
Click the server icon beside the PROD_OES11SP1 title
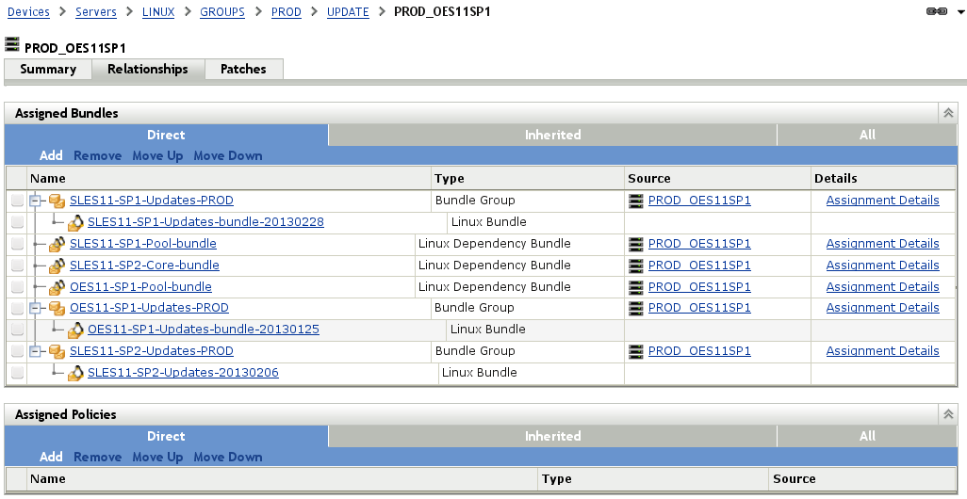pos(11,44)
